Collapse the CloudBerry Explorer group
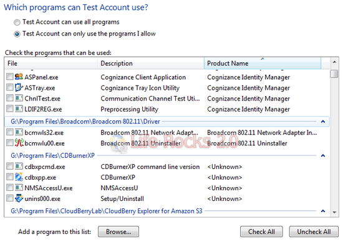 click(323, 211)
